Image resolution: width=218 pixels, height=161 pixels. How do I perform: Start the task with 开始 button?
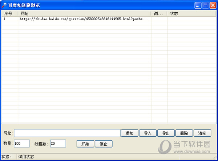click(85, 144)
